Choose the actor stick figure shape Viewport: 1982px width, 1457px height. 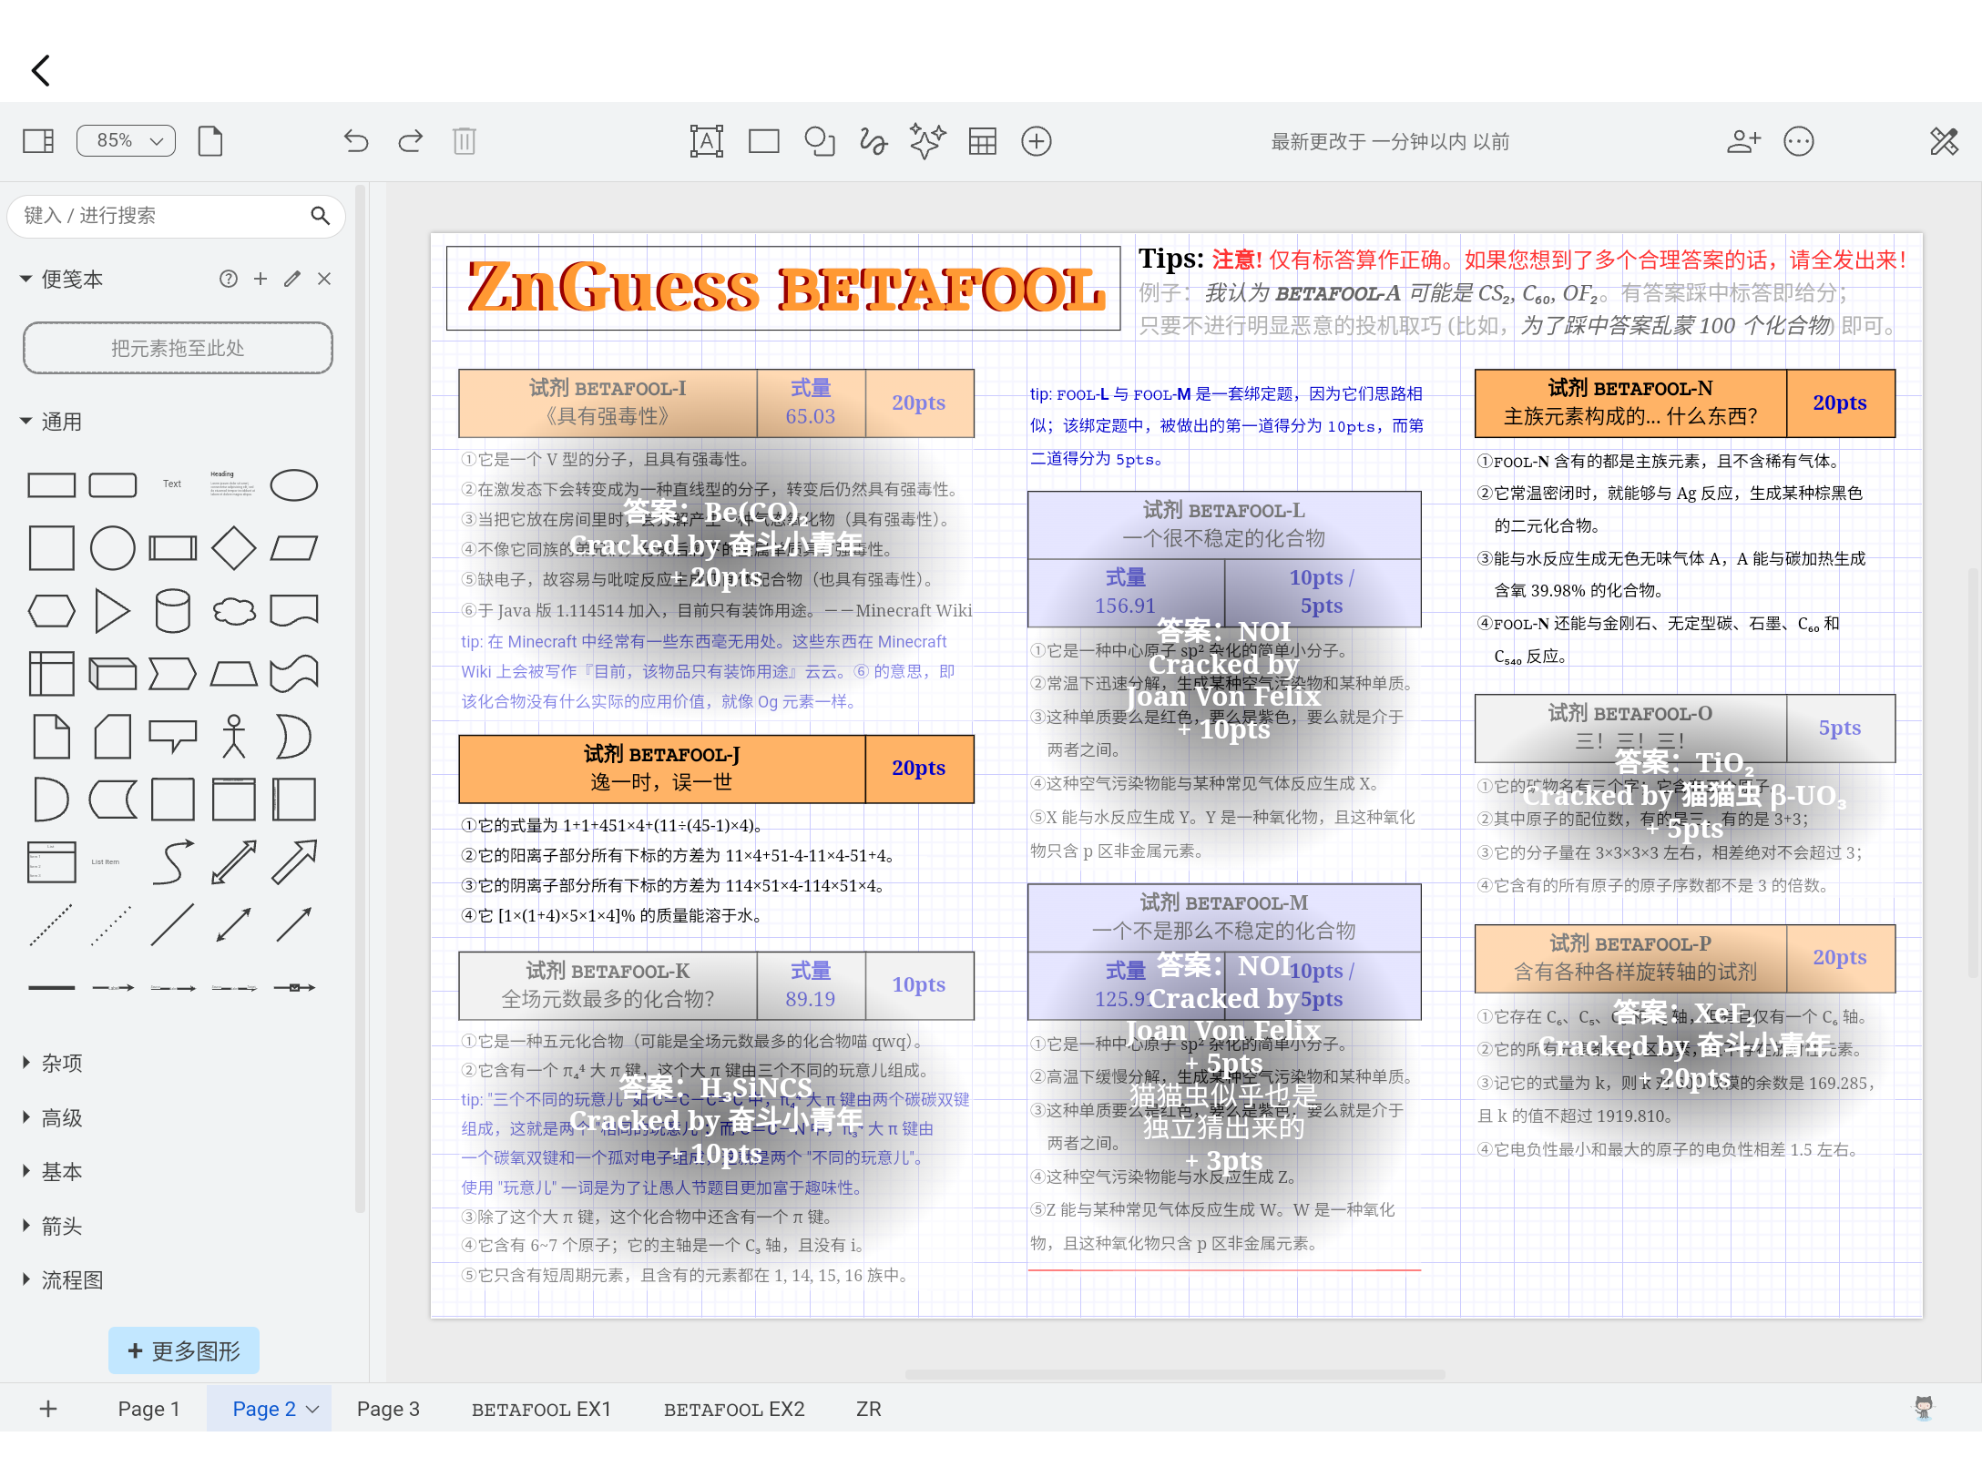click(x=233, y=736)
